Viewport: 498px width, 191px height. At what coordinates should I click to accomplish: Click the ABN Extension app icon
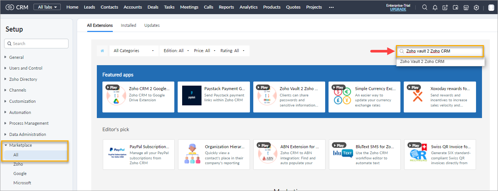pyautogui.click(x=267, y=154)
